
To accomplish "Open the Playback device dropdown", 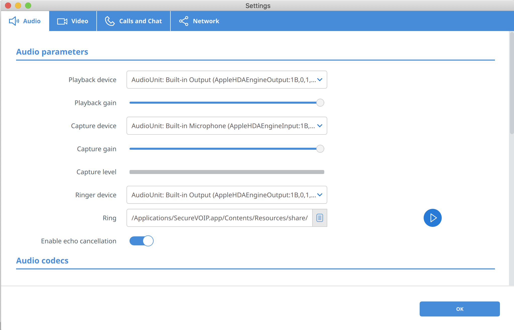I will (x=227, y=80).
